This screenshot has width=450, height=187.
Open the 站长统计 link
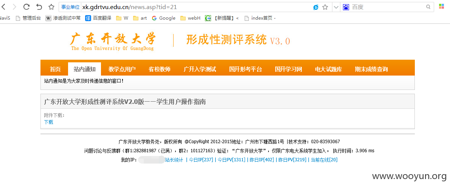(x=174, y=160)
